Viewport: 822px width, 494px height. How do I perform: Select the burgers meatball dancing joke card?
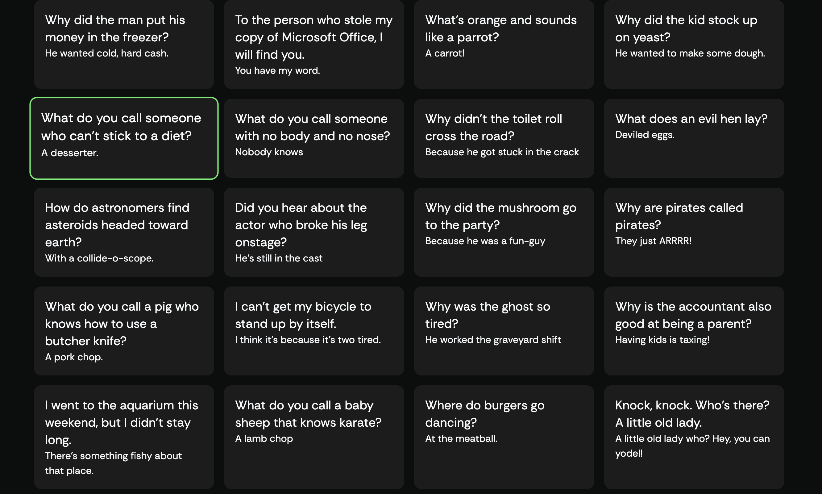pyautogui.click(x=504, y=437)
